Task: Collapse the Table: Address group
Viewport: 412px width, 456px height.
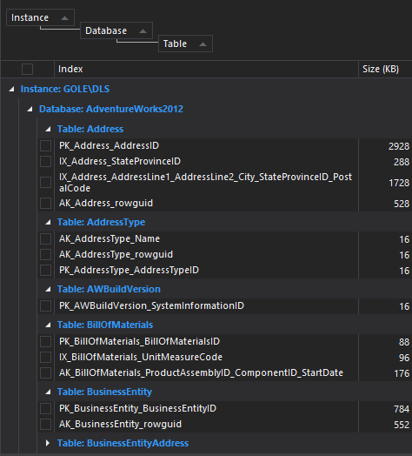Action: (x=48, y=129)
